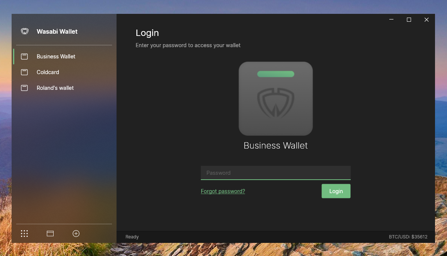Switch to the Coldcard wallet

point(48,72)
